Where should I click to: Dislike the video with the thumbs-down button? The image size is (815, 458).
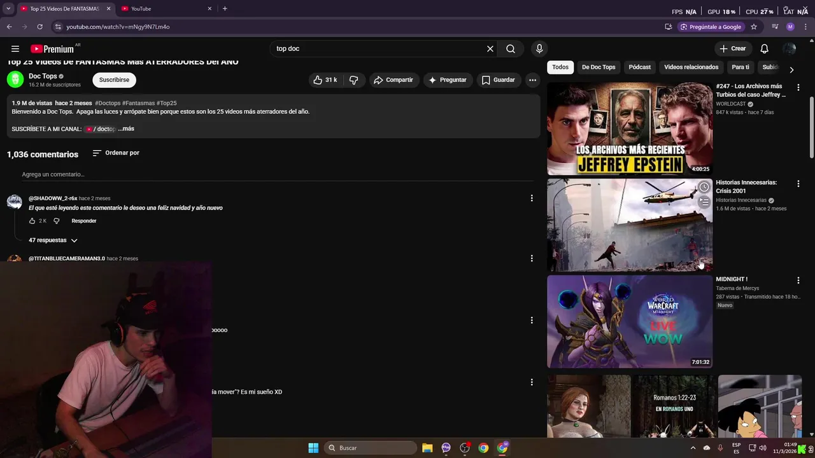pyautogui.click(x=354, y=80)
